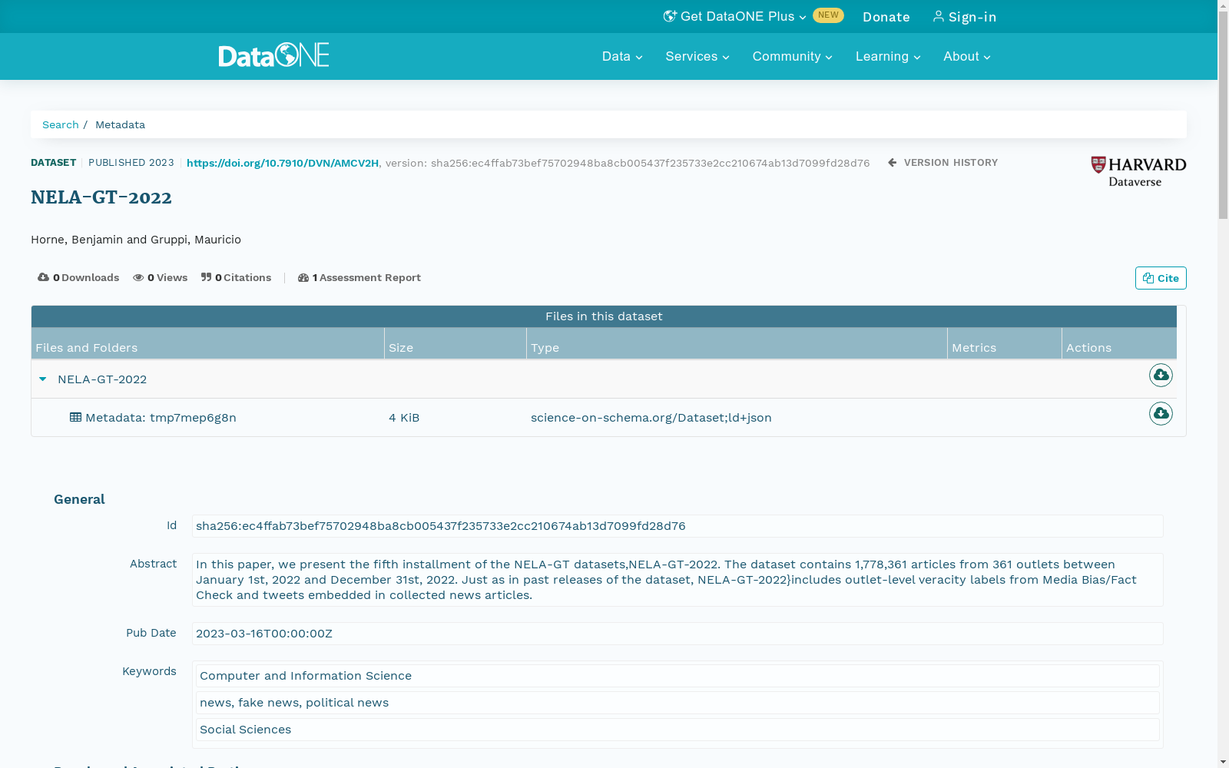The image size is (1229, 768).
Task: Click the assessment report gauge icon
Action: point(303,277)
